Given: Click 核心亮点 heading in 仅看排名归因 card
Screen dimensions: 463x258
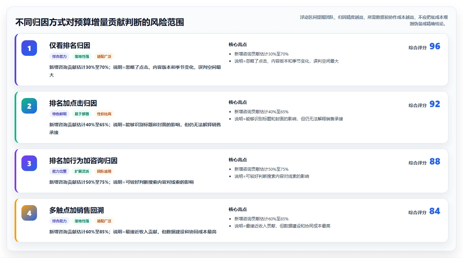Looking at the screenshot, I should [x=238, y=45].
